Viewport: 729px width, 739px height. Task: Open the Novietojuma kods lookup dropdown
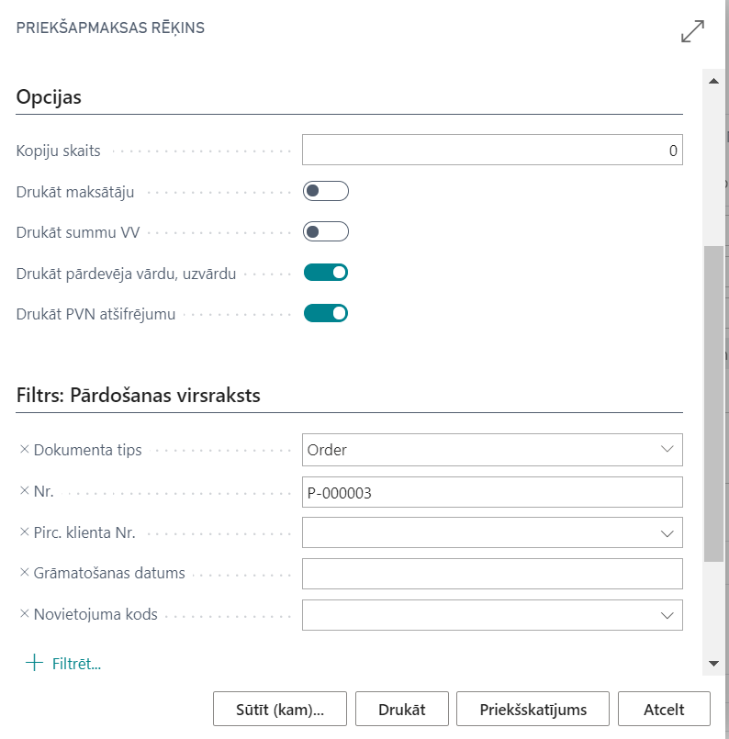tap(667, 615)
